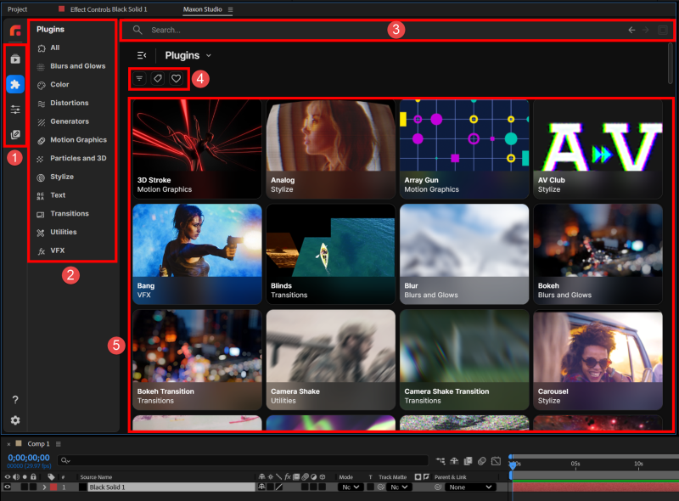Click the Maxon logo at top of sidebar
This screenshot has height=501, width=679.
tap(14, 32)
